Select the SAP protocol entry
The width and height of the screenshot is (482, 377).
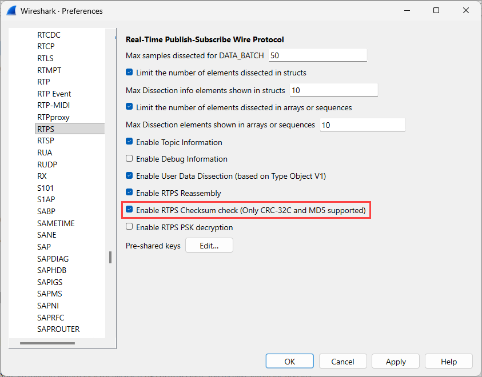click(x=44, y=247)
